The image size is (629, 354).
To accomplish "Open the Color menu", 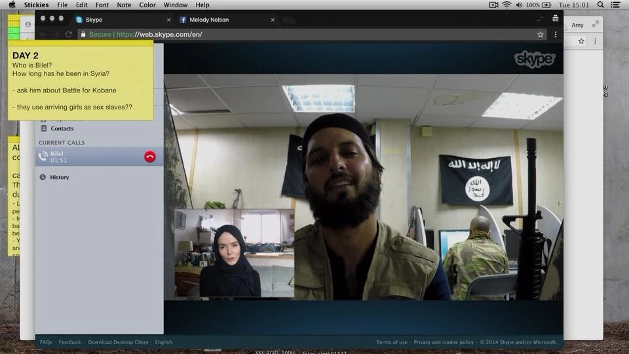I will click(x=147, y=5).
